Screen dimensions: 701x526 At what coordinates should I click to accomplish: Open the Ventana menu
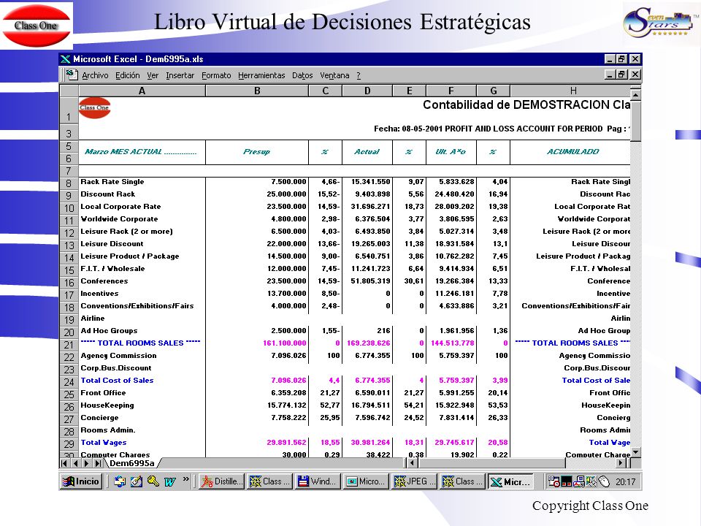tap(334, 75)
